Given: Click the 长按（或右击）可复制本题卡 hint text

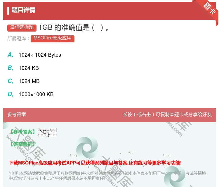Looking at the screenshot, I should point(167,115).
